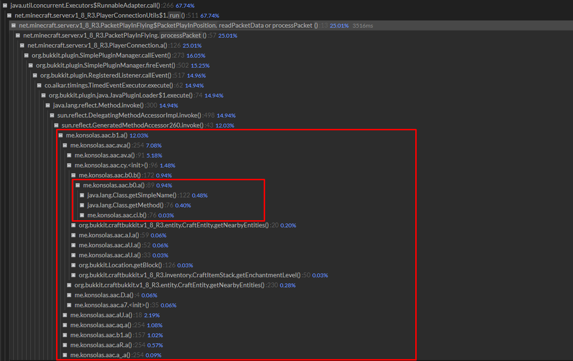Expand the aac.a7.<init>() :35 node
Screen dimensions: 573x361
pyautogui.click(x=69, y=305)
